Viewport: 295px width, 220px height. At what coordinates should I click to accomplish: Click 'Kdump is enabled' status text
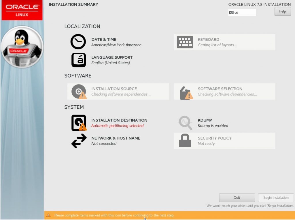213,126
